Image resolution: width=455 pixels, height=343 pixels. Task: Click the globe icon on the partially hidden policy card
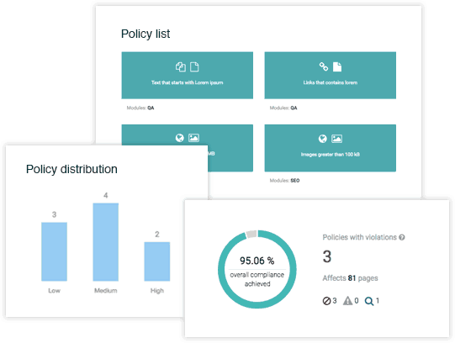180,138
